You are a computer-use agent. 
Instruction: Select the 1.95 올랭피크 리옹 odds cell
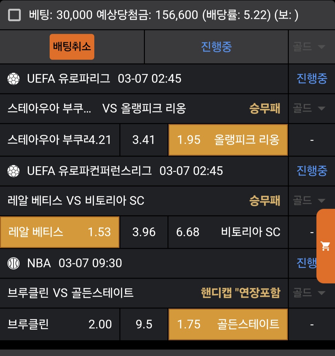(228, 140)
